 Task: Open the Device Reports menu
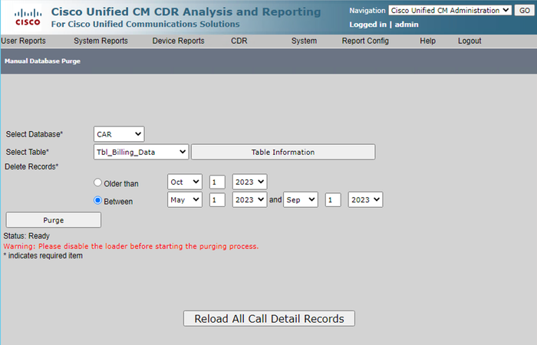coord(179,41)
